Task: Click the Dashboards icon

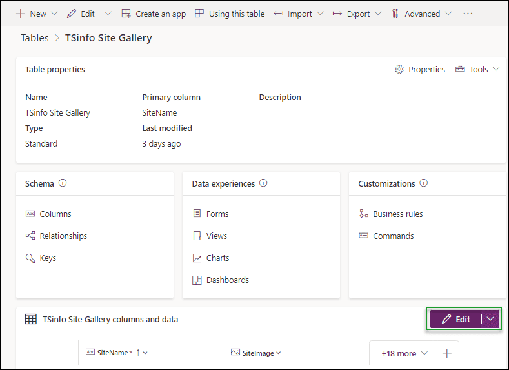Action: click(197, 280)
